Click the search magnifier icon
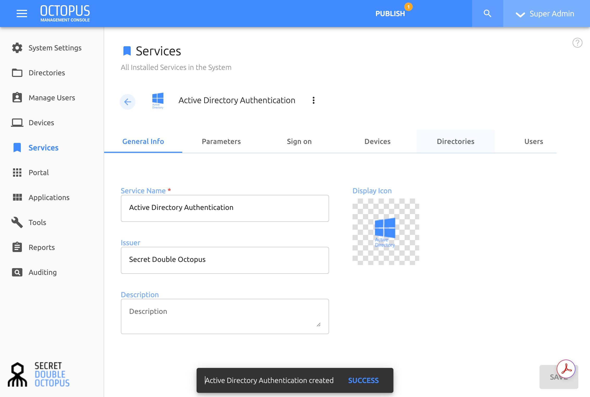 pos(487,14)
